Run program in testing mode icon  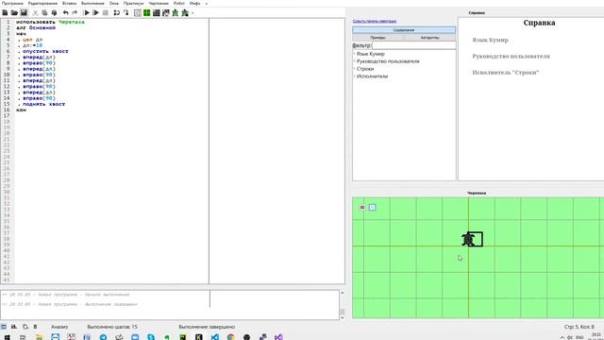pyautogui.click(x=95, y=12)
